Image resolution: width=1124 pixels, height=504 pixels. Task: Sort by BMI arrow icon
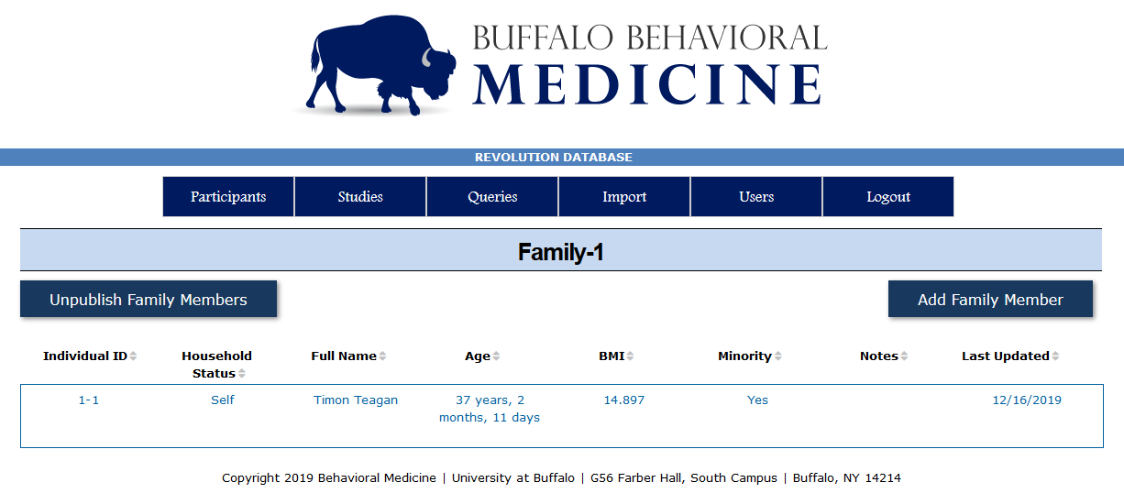630,356
